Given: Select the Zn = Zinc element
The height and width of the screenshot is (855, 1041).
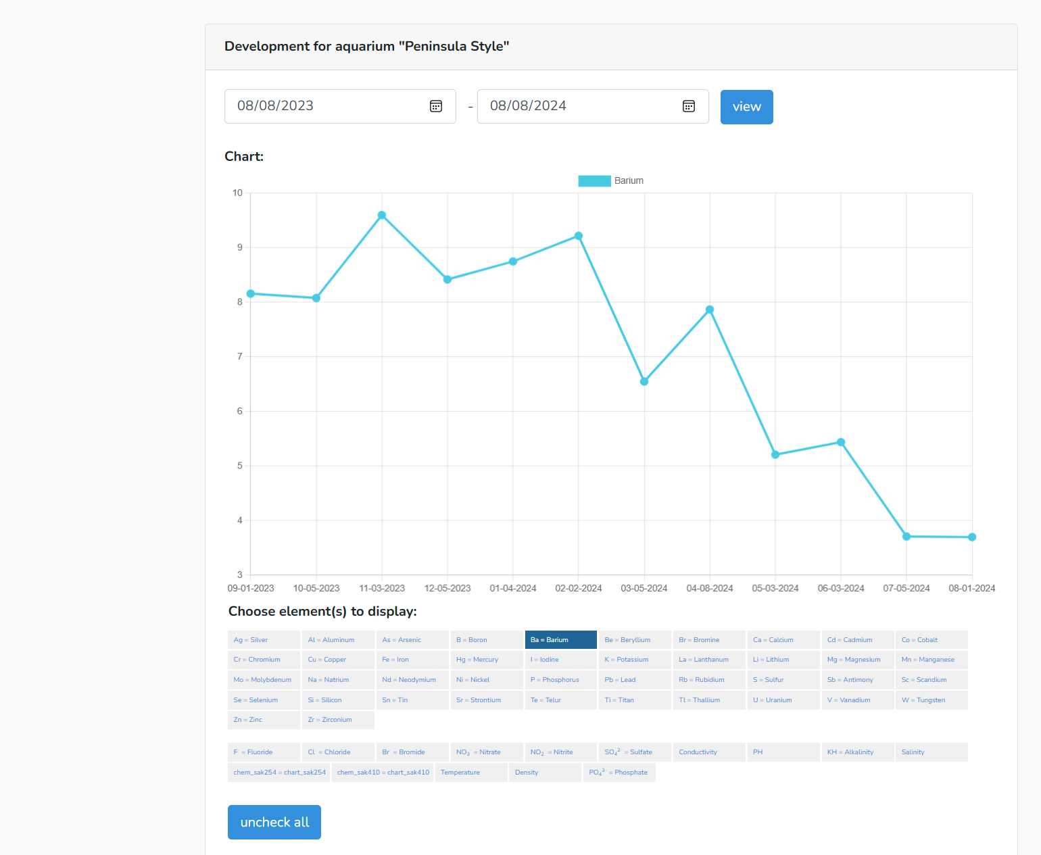Looking at the screenshot, I should pos(264,720).
